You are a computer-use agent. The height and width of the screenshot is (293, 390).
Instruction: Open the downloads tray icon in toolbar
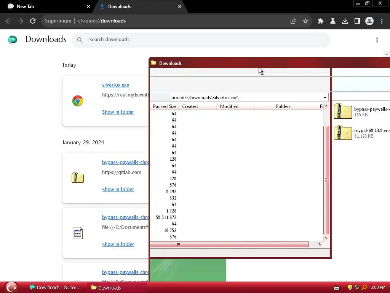[345, 21]
